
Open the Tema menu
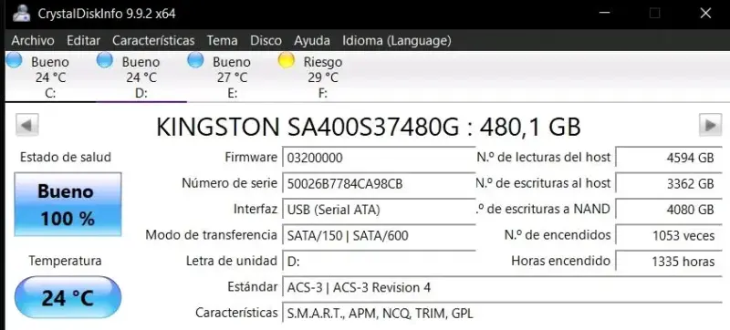[222, 40]
